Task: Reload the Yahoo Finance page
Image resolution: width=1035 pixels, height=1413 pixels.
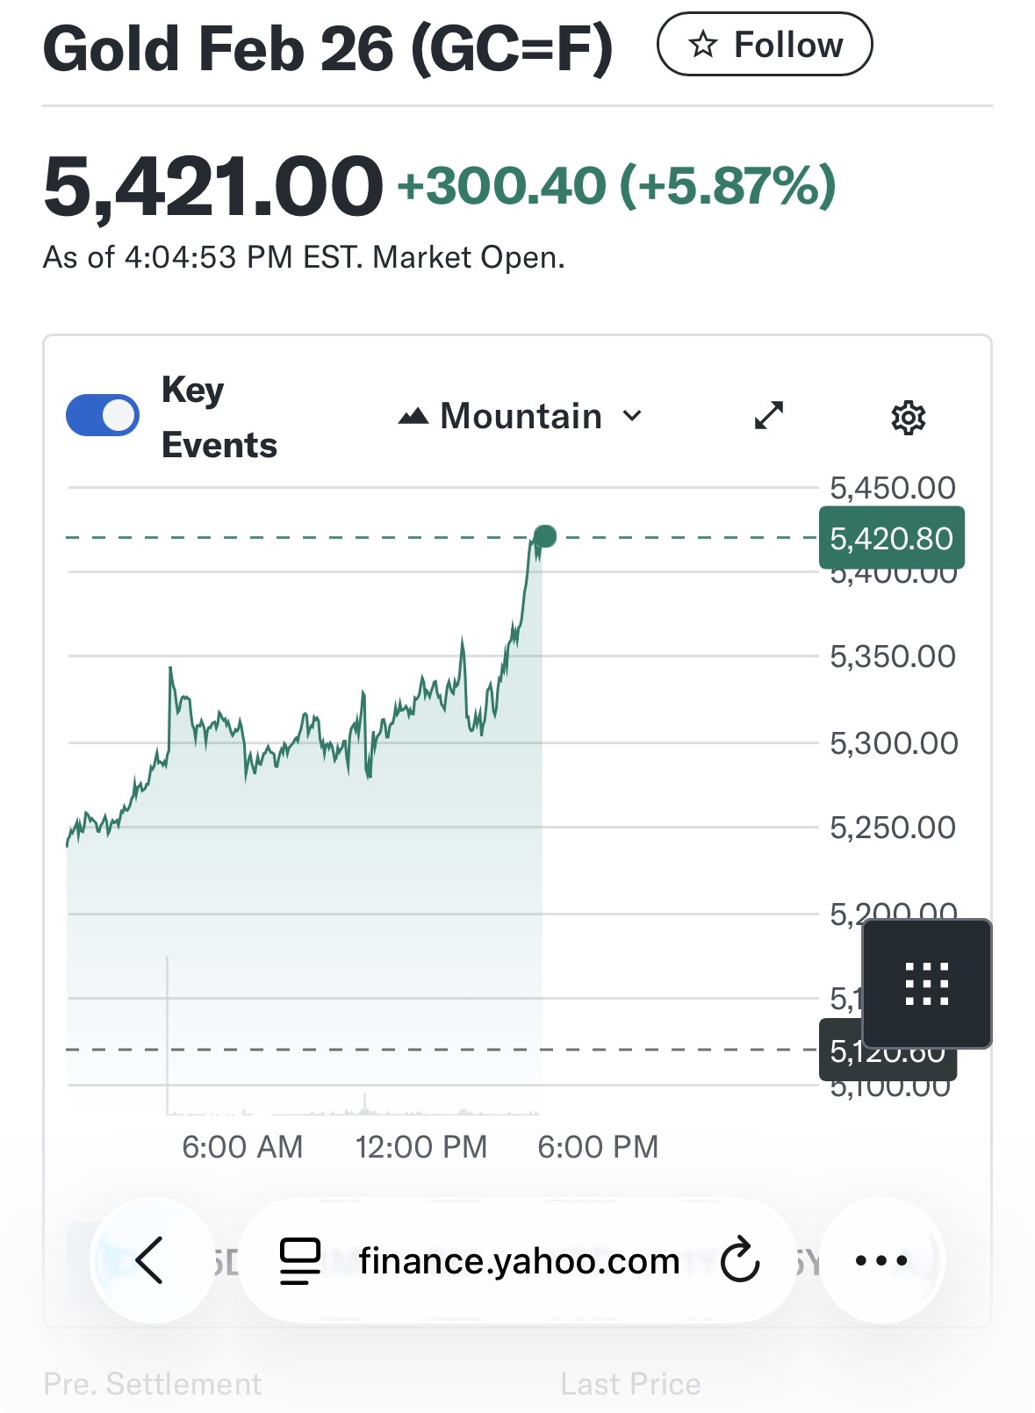Action: [739, 1260]
